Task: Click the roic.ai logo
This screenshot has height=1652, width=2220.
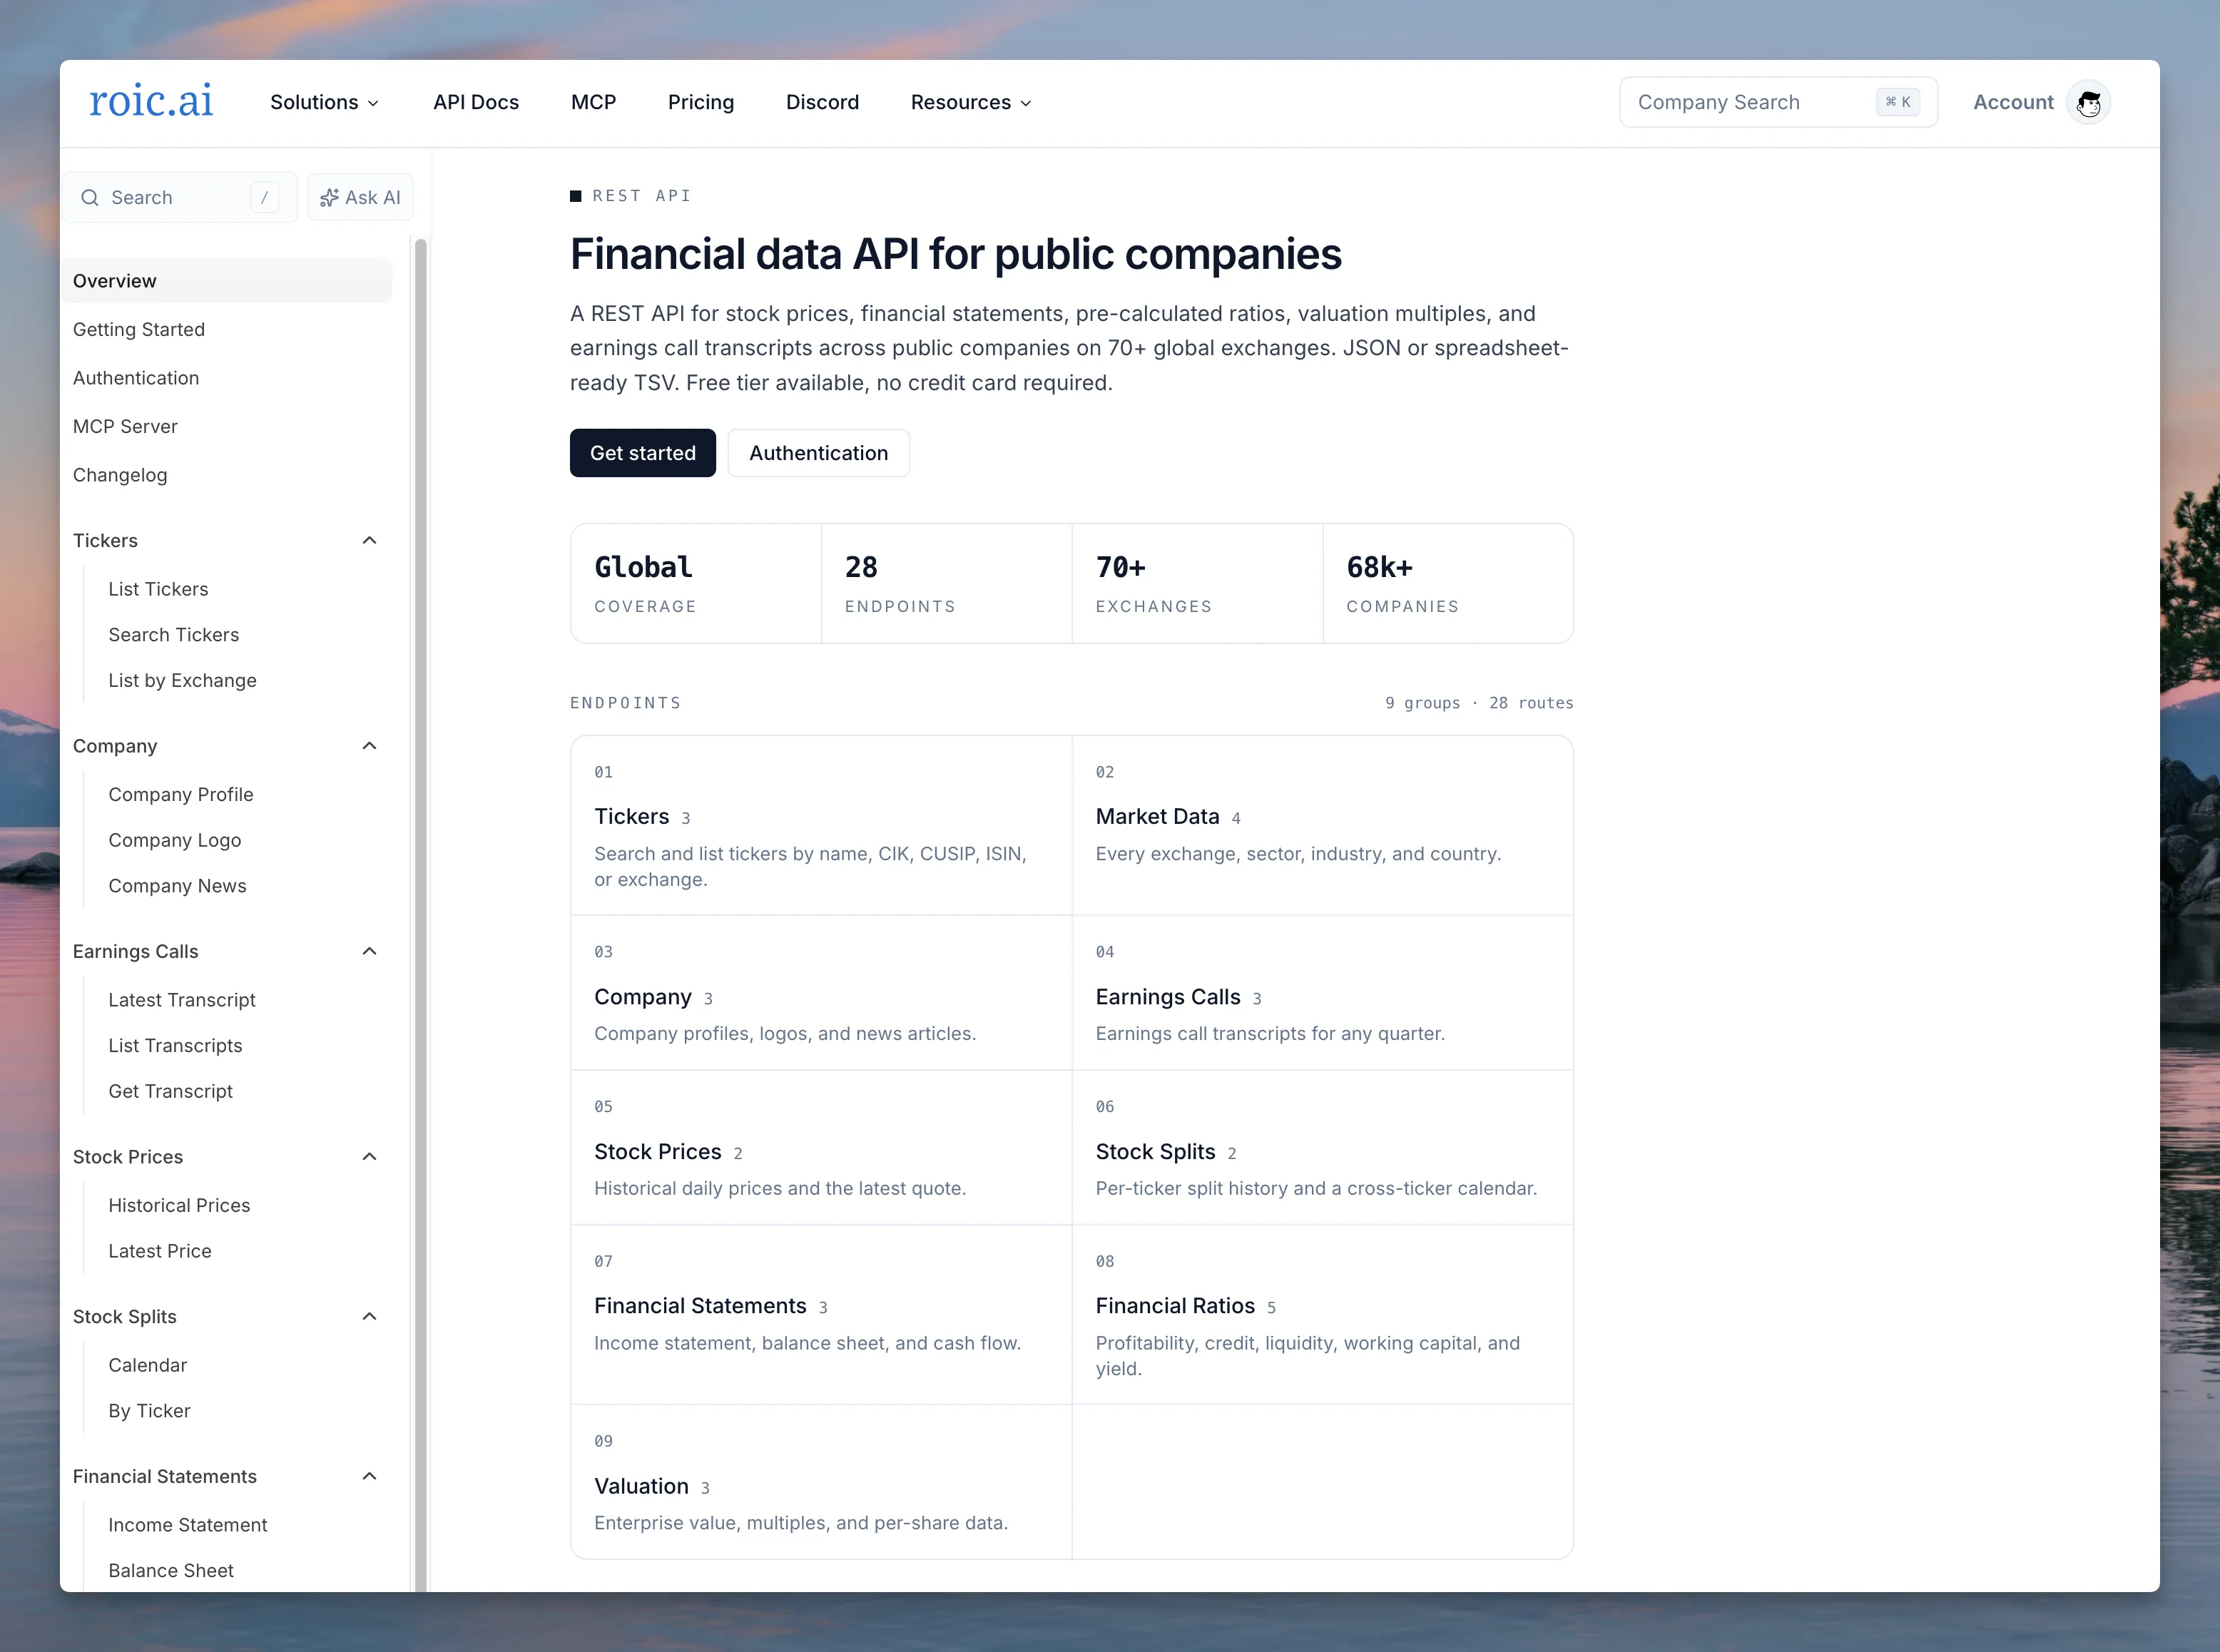Action: tap(151, 101)
